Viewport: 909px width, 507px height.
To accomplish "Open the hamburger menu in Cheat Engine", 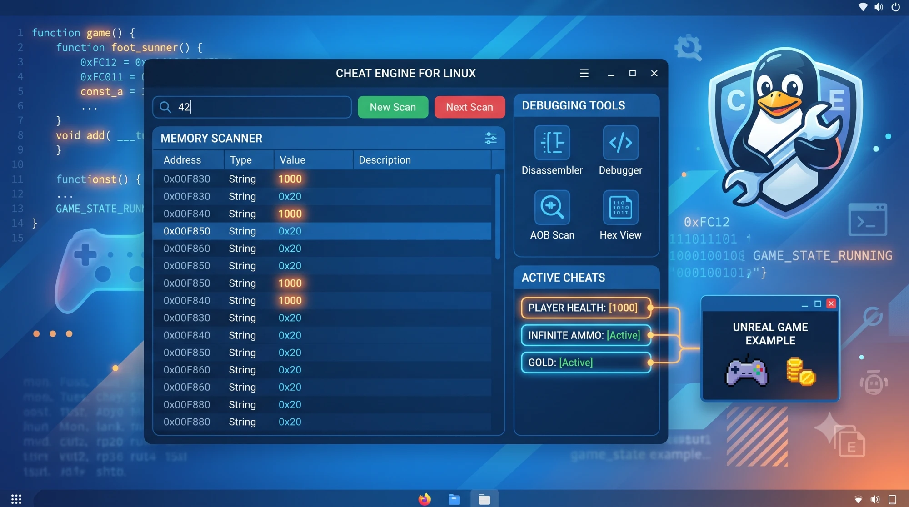I will click(584, 73).
